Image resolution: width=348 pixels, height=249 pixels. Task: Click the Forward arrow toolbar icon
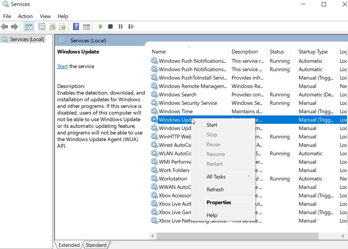15,27
